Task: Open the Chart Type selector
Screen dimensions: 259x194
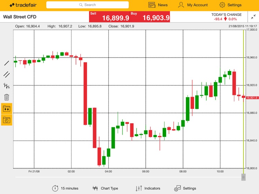Action: click(x=105, y=188)
